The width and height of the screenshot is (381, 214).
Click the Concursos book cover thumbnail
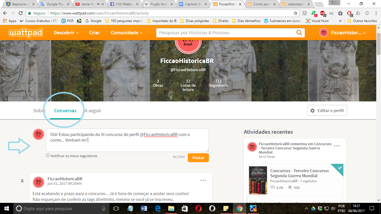(258, 180)
